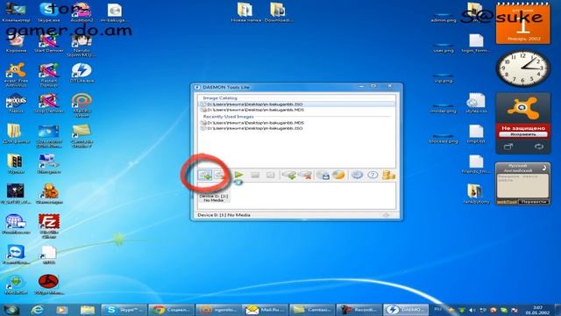Switch to the Skype taskbar window
This screenshot has width=561, height=316.
124,310
